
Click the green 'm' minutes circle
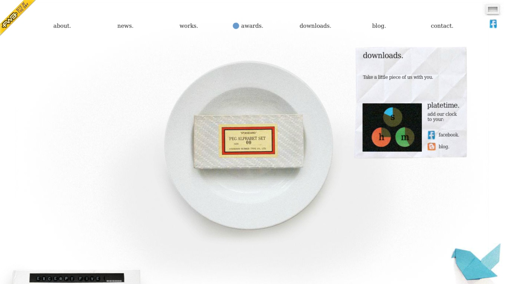[405, 137]
